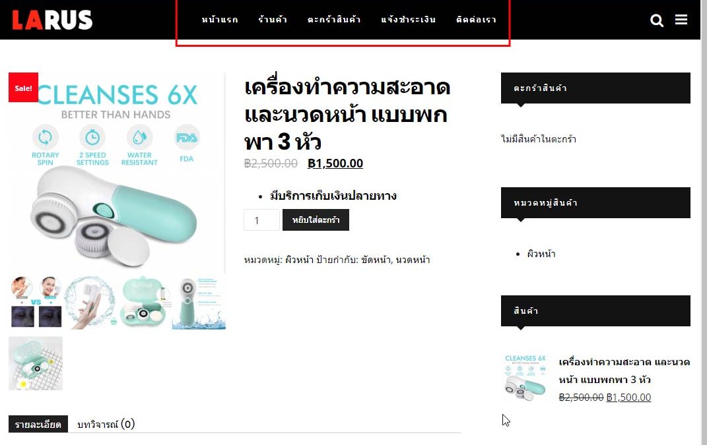The height and width of the screenshot is (445, 707).
Task: Open ติดต่อเรา menu item
Action: coord(476,19)
